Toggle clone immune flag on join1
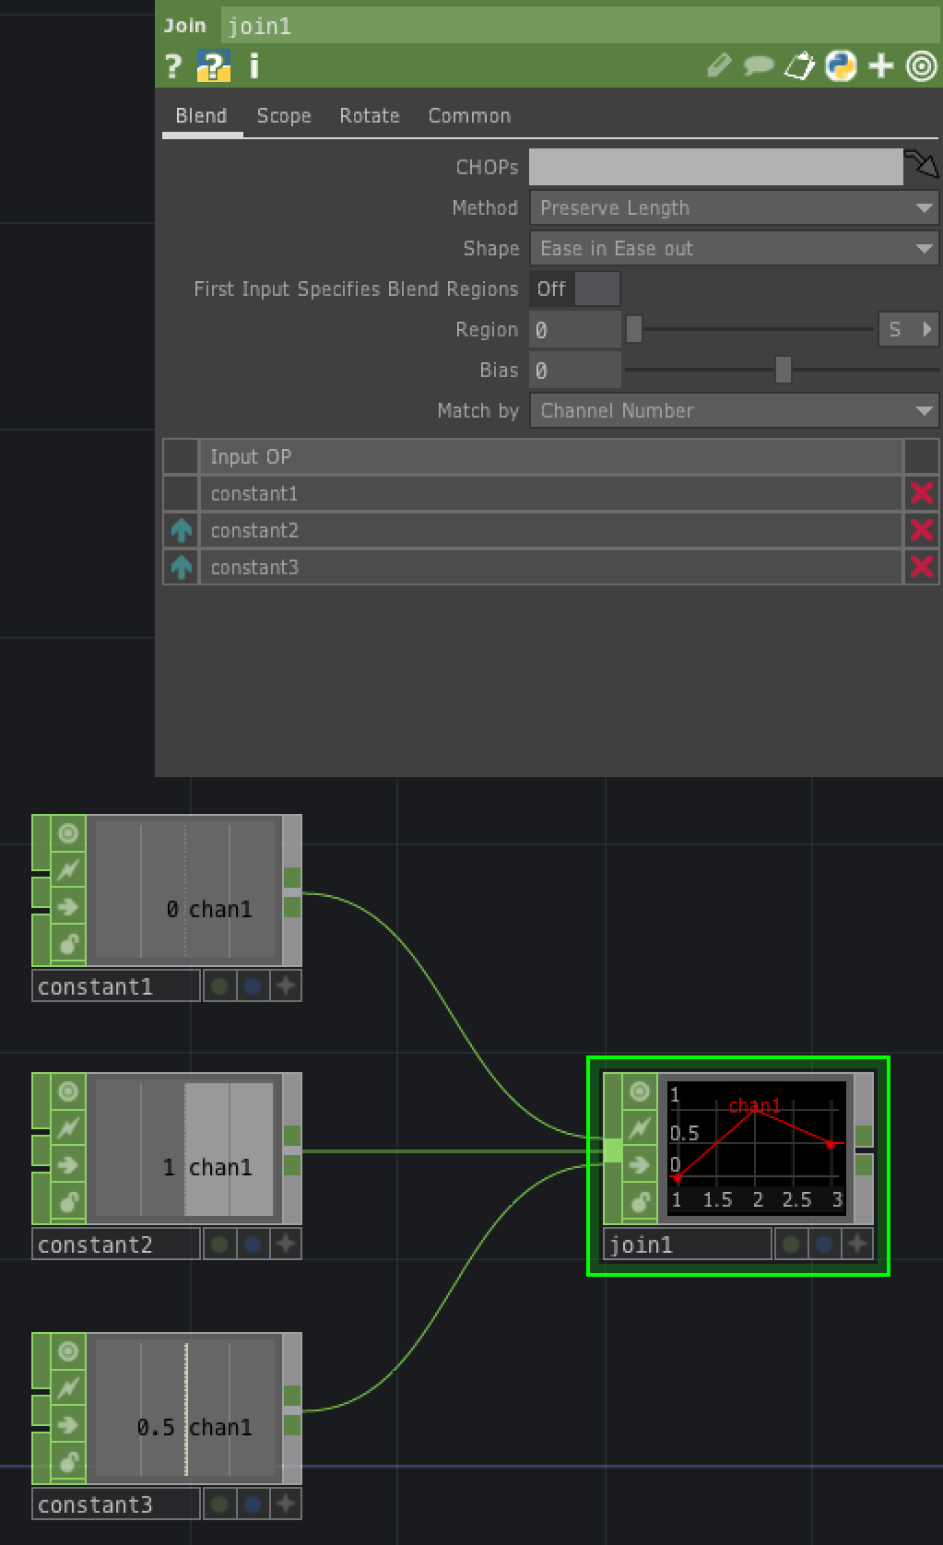Image resolution: width=943 pixels, height=1545 pixels. coord(640,1128)
